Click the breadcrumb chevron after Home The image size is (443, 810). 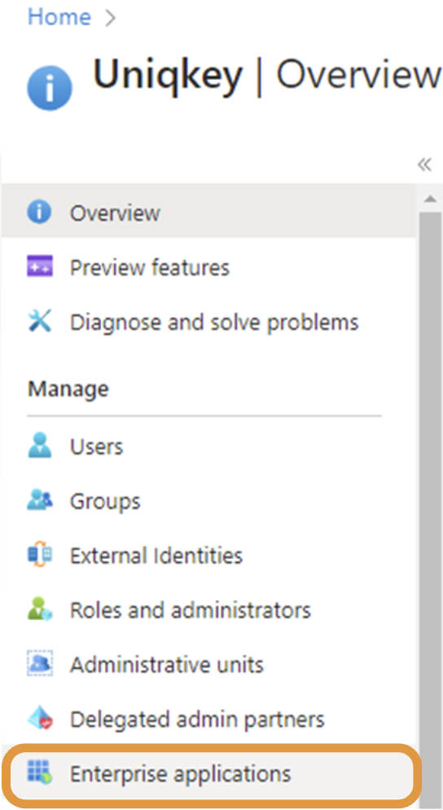click(x=110, y=18)
